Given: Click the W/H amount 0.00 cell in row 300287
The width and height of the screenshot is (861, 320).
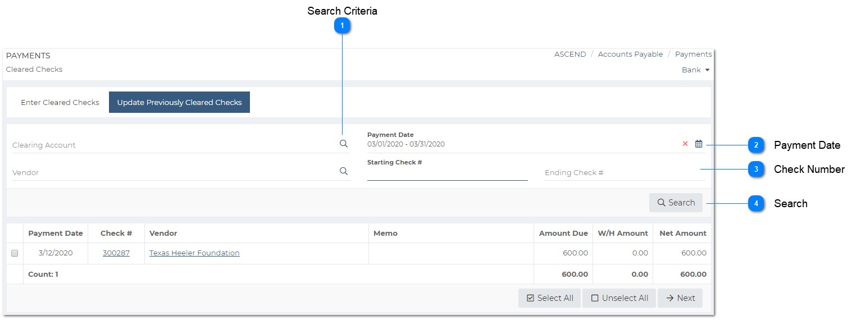Looking at the screenshot, I should point(623,253).
